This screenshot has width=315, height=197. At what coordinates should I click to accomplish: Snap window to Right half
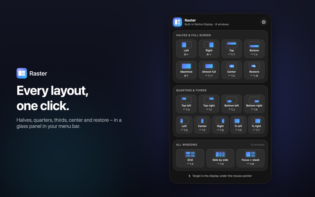(x=209, y=49)
